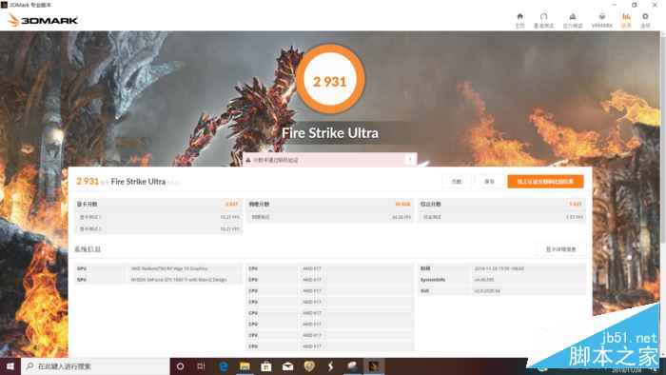
Task: Click the show details button beside System Info
Action: pyautogui.click(x=560, y=249)
